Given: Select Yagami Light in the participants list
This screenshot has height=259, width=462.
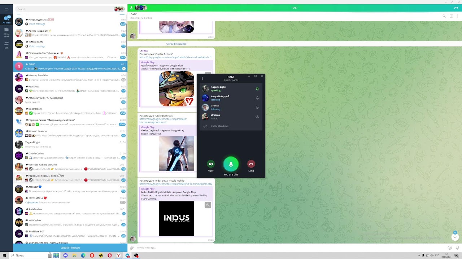Looking at the screenshot, I should (231, 88).
